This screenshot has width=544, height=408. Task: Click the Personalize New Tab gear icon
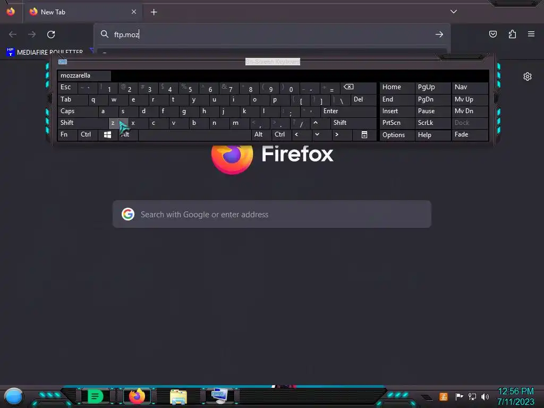(x=528, y=76)
